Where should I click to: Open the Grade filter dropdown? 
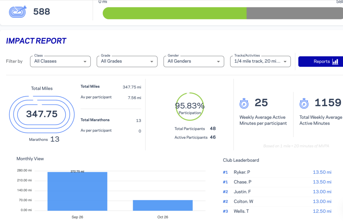point(127,62)
